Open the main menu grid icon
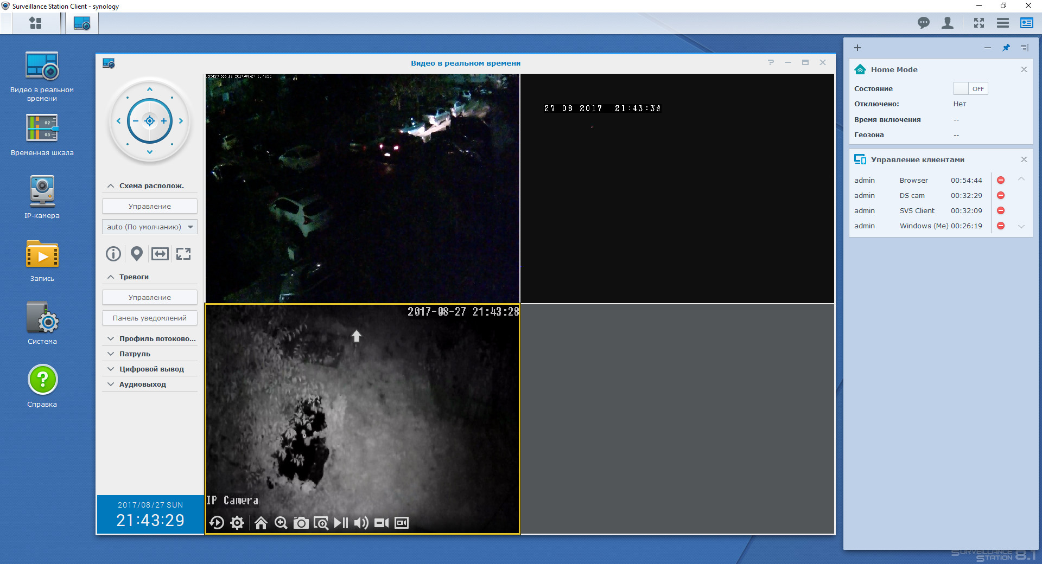This screenshot has width=1042, height=564. (x=36, y=23)
